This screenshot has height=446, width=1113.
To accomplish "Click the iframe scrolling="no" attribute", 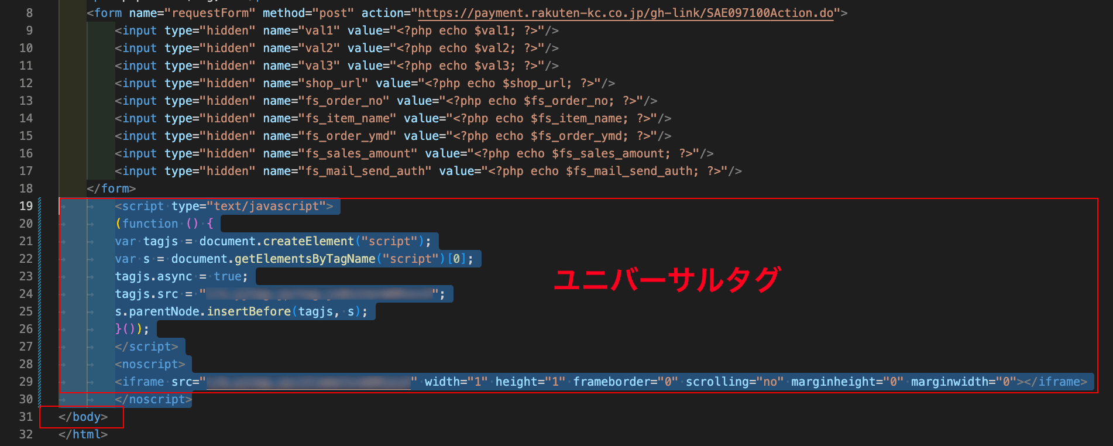I will (x=735, y=382).
